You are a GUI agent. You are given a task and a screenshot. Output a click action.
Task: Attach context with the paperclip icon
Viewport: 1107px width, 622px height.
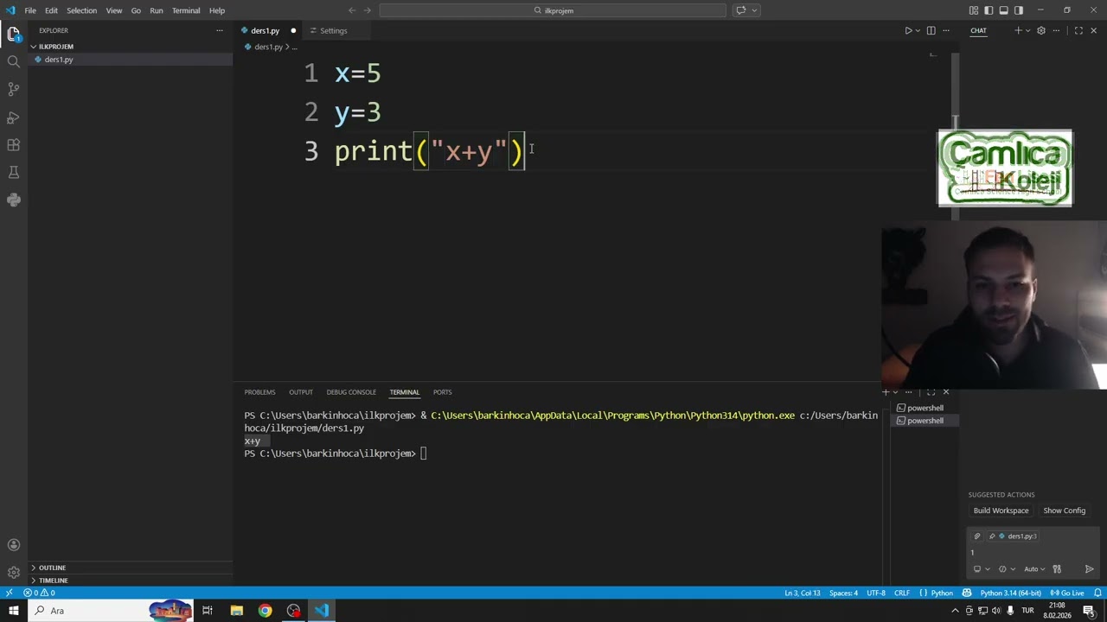click(x=977, y=536)
